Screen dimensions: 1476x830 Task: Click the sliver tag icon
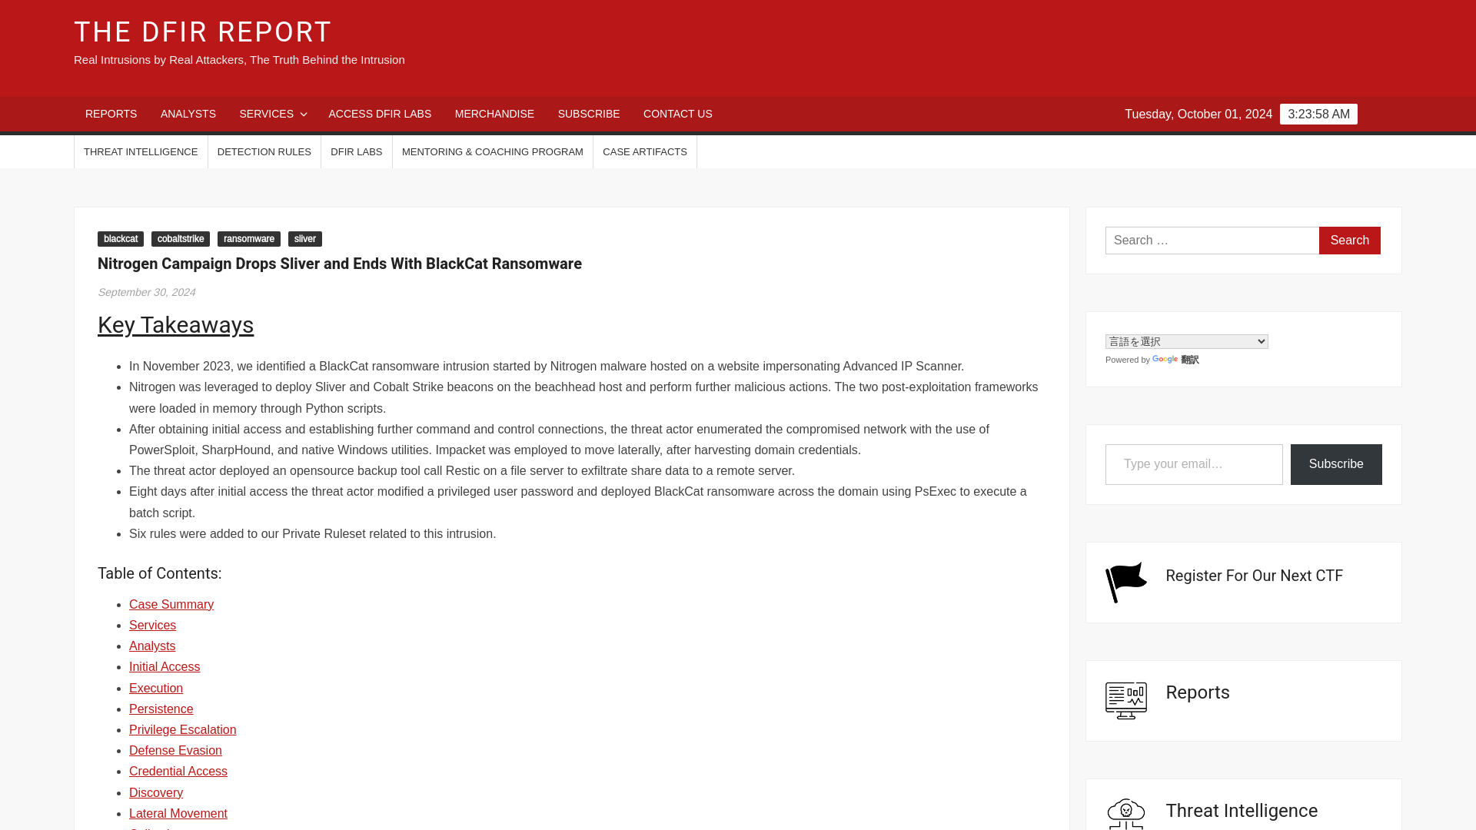click(304, 238)
